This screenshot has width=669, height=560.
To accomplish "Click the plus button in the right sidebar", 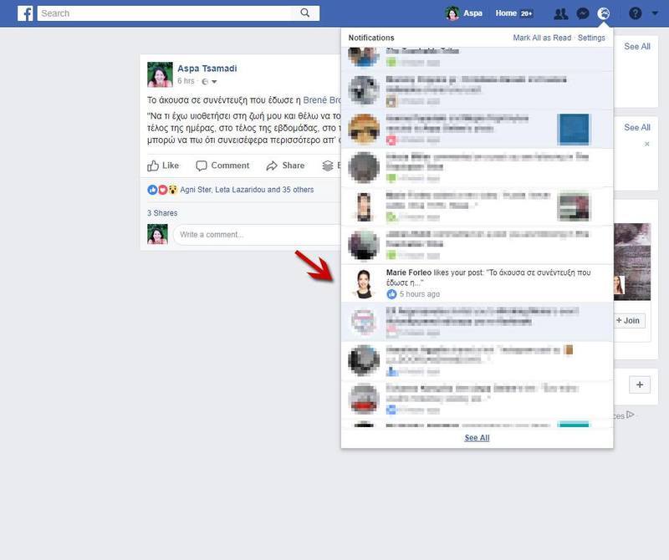I will pos(640,384).
